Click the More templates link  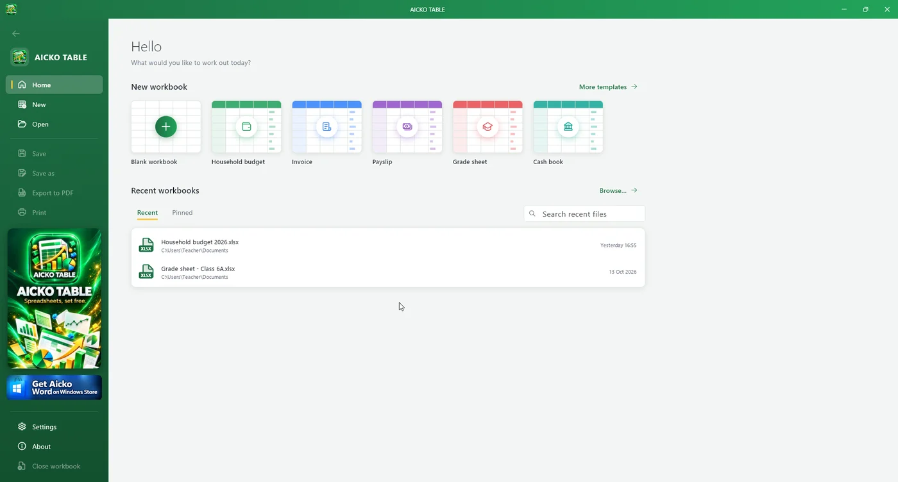pos(608,87)
